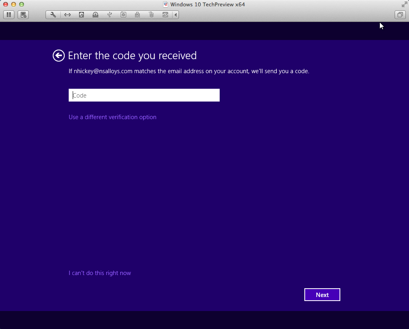Click the mouse device icon
The height and width of the screenshot is (329, 409).
151,15
